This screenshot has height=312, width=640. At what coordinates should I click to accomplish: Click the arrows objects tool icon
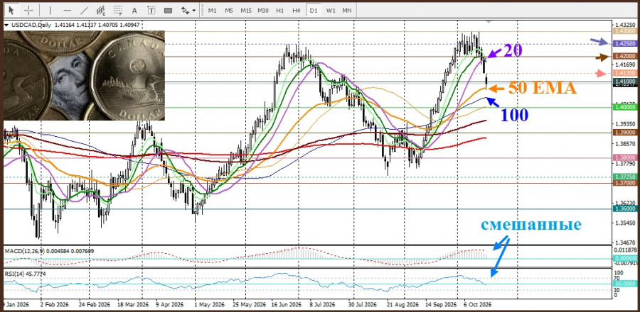click(185, 10)
